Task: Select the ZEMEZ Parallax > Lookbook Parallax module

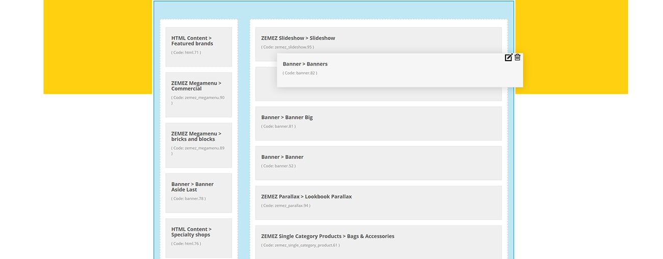Action: click(378, 203)
